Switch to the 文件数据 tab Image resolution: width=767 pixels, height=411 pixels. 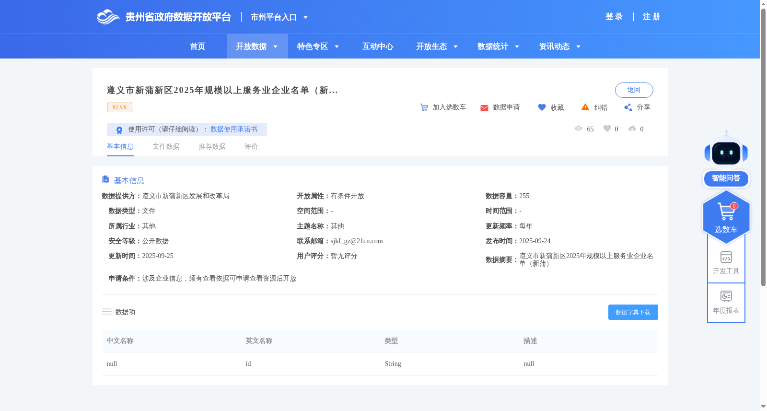tap(166, 147)
